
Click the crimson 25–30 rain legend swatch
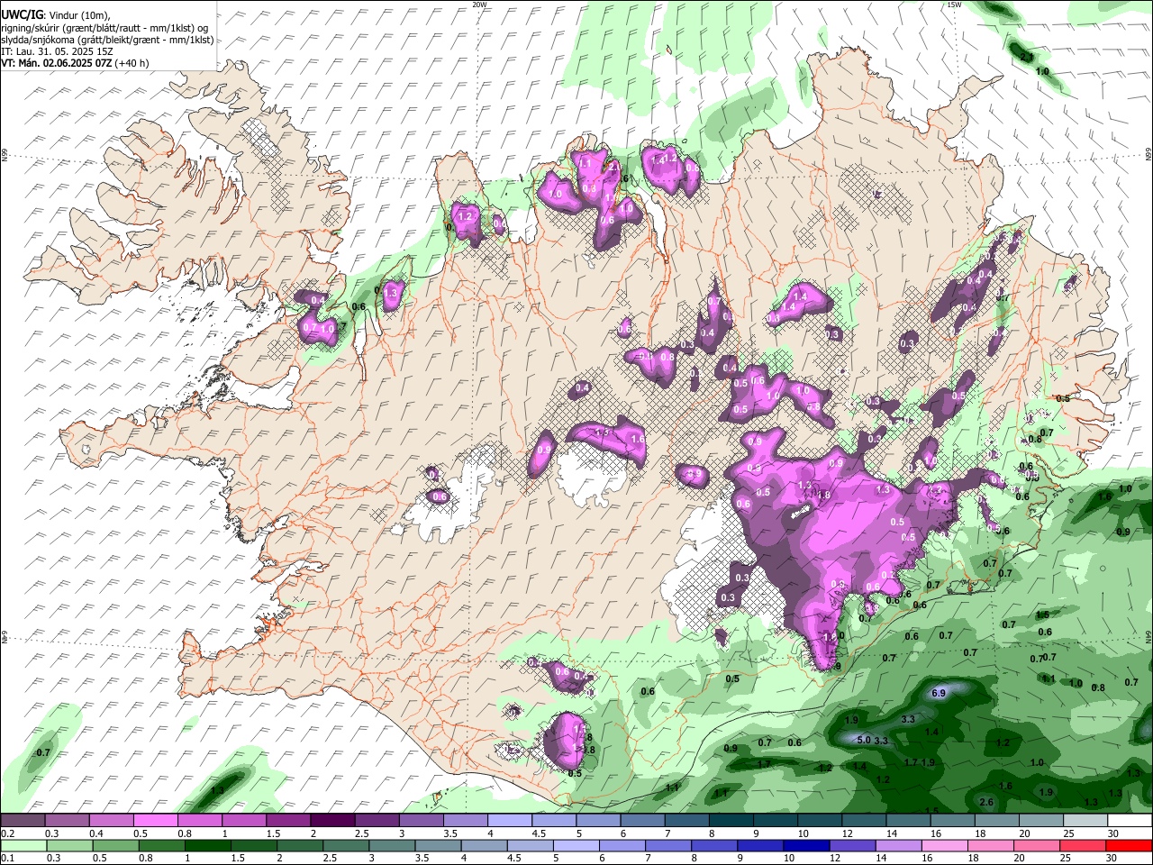coord(1084,845)
